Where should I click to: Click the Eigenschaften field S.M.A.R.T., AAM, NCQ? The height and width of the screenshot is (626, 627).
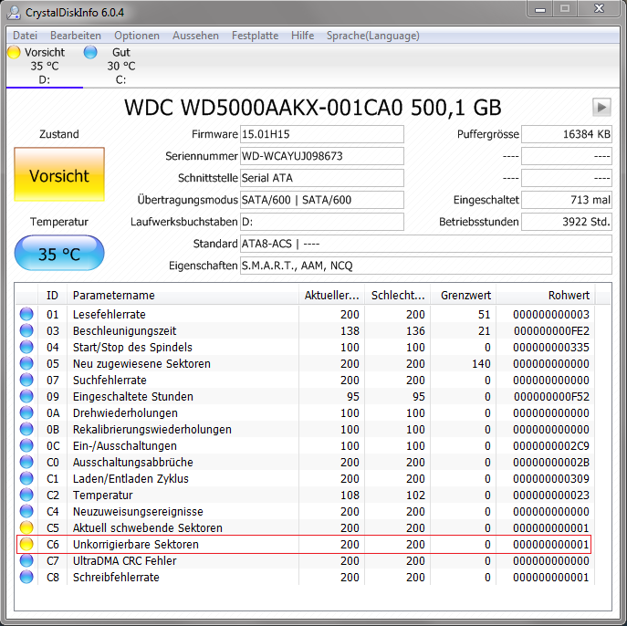pos(426,266)
